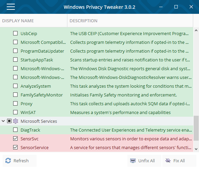199x169 pixels.
Task: Tick the Windows Disk Diagnostic row checkbox
Action: (16, 68)
